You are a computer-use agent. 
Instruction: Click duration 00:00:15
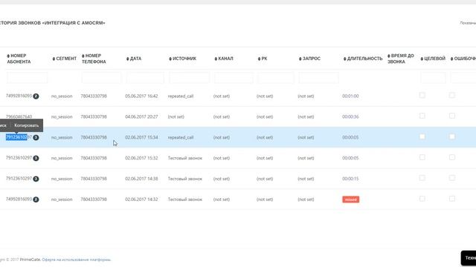(x=350, y=179)
